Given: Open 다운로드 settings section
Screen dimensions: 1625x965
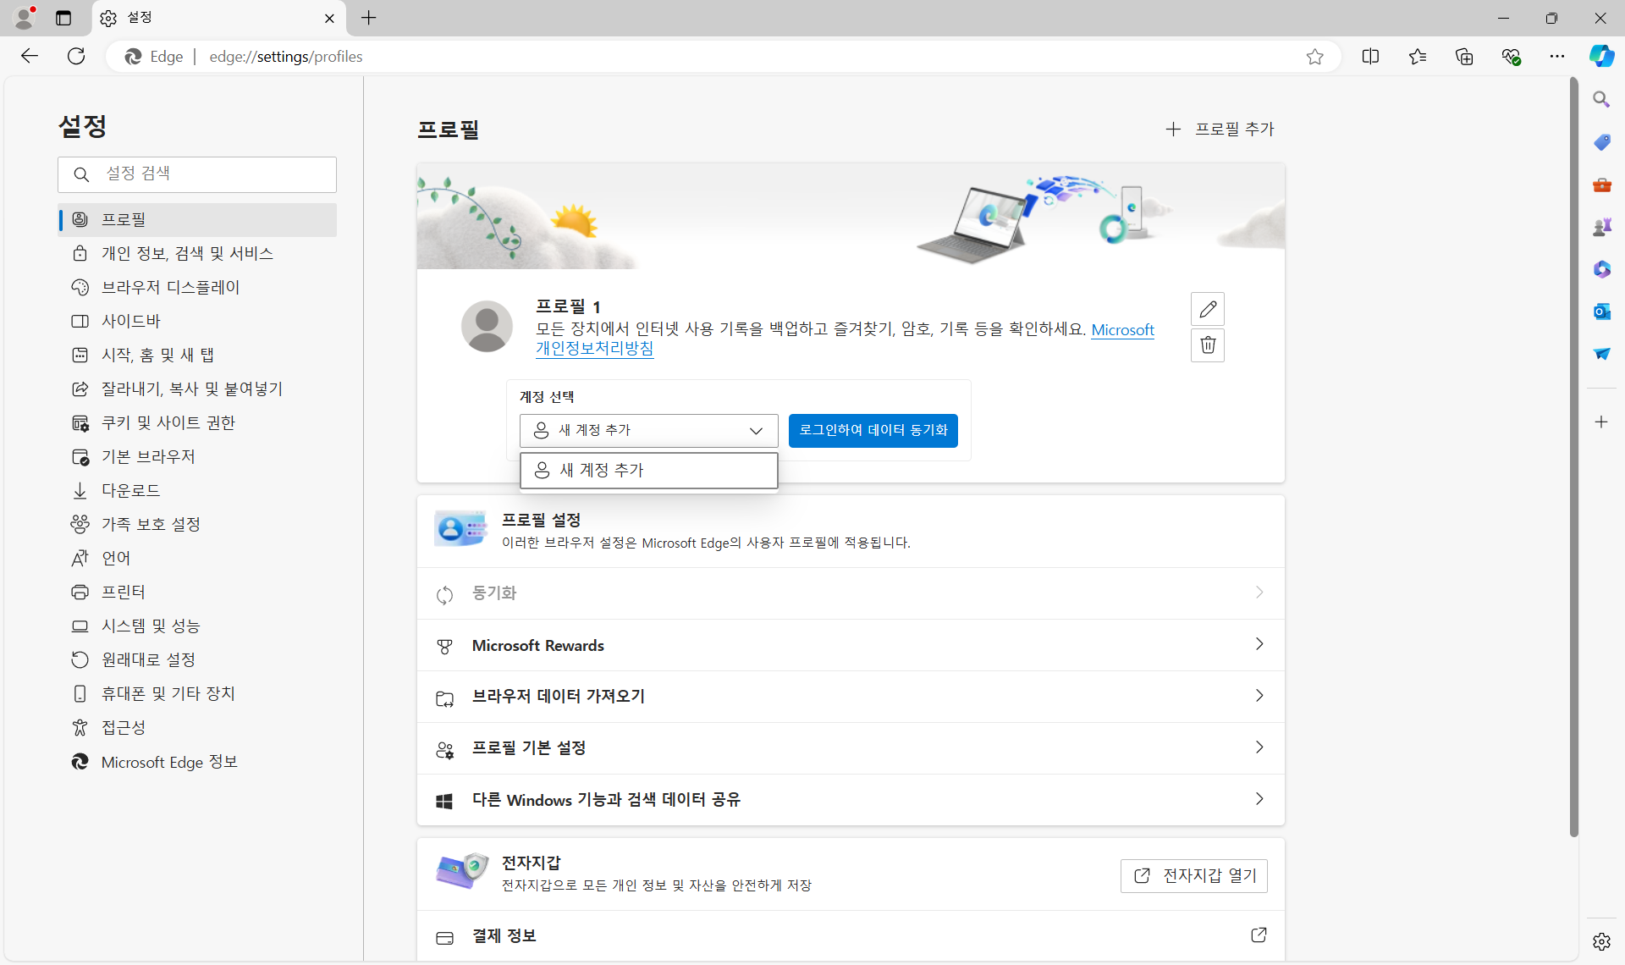Looking at the screenshot, I should point(130,490).
